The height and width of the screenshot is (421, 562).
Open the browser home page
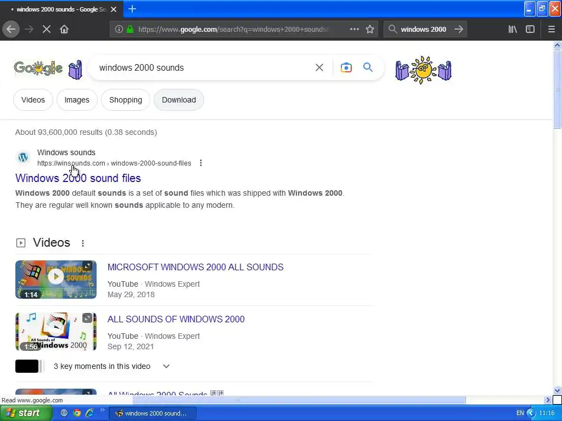[x=64, y=30]
